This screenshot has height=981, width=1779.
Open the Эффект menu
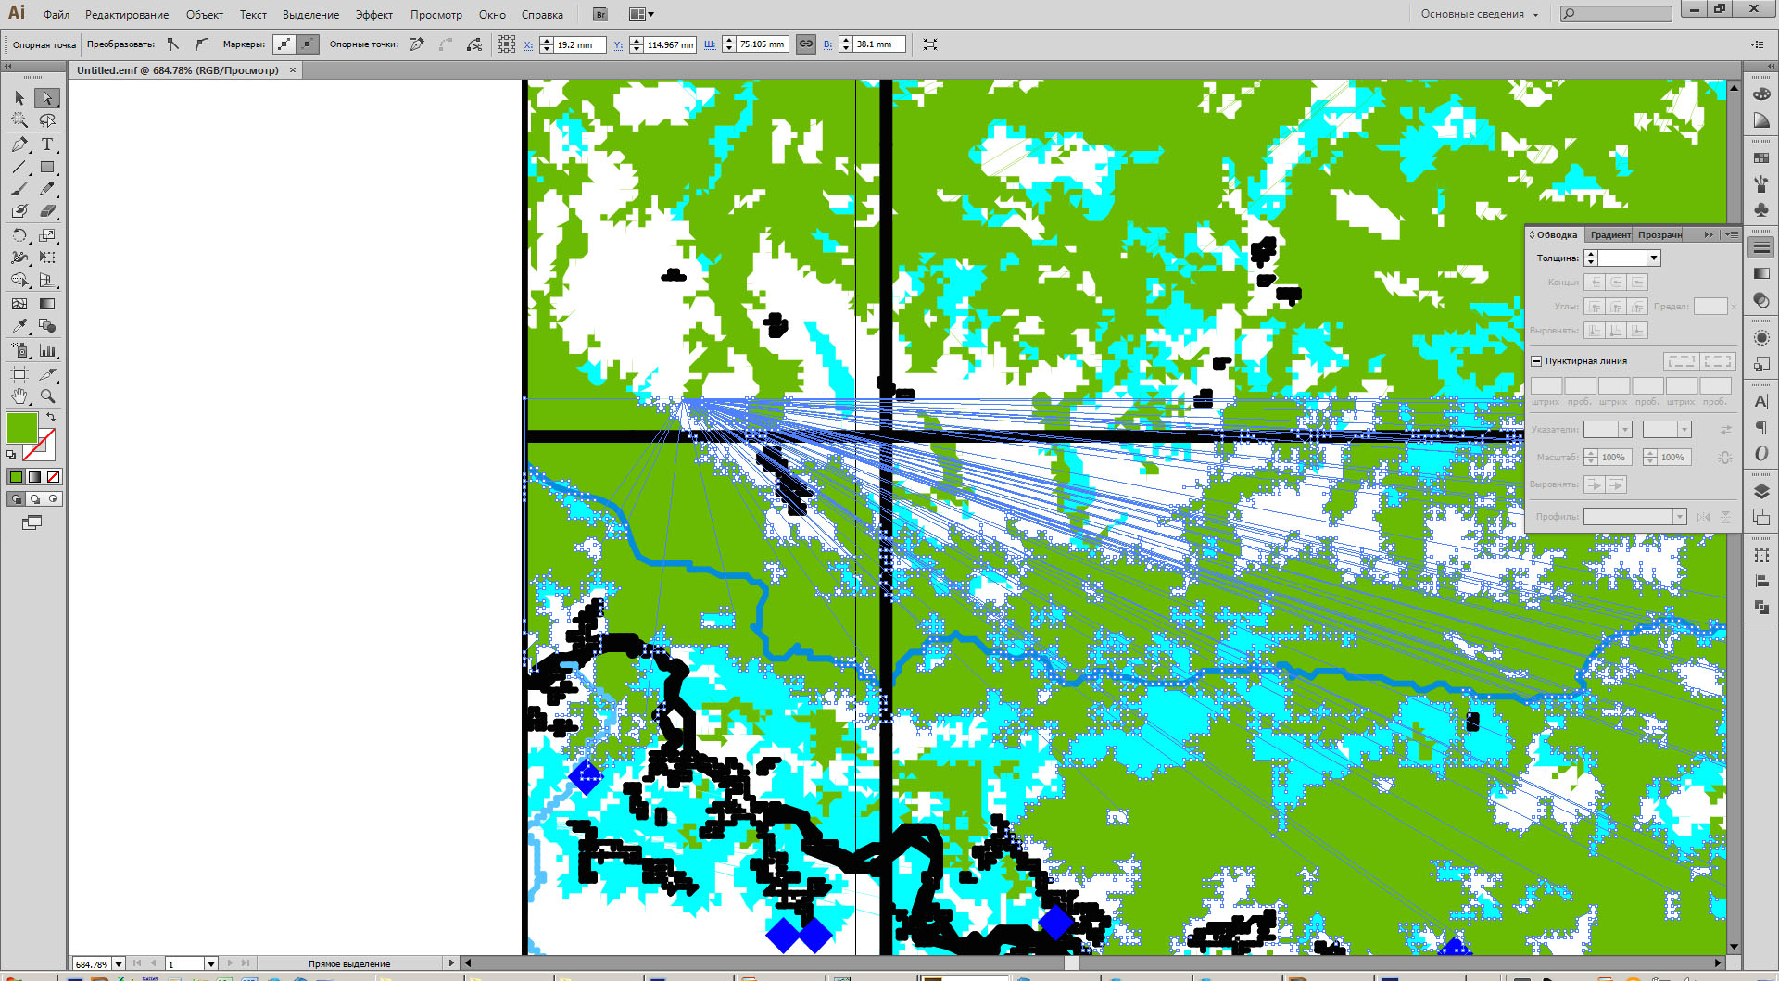coord(374,15)
